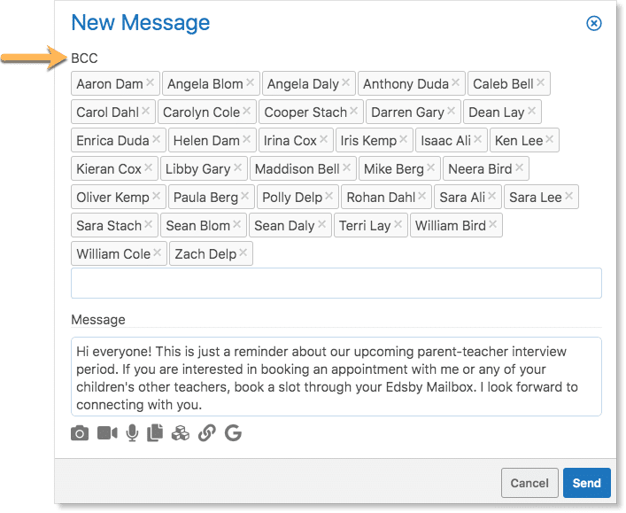Remove Kieran Cox from BCC list
The image size is (626, 513).
coord(148,167)
